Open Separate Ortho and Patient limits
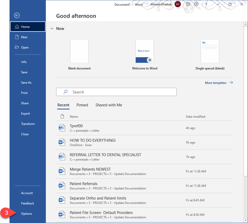Image resolution: width=248 pixels, height=223 pixels. (x=144, y=200)
